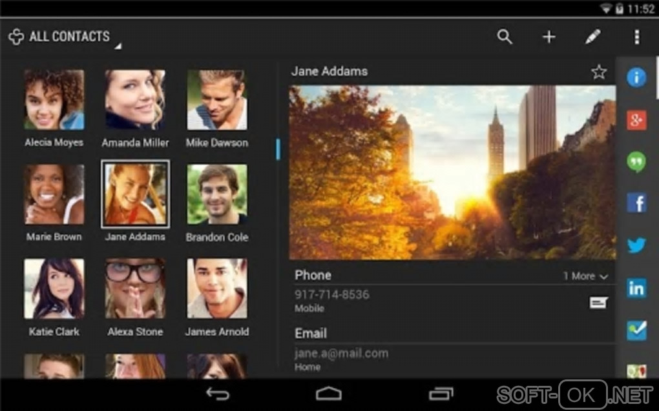
Task: Open the Google+ icon in sidebar
Action: click(x=636, y=120)
